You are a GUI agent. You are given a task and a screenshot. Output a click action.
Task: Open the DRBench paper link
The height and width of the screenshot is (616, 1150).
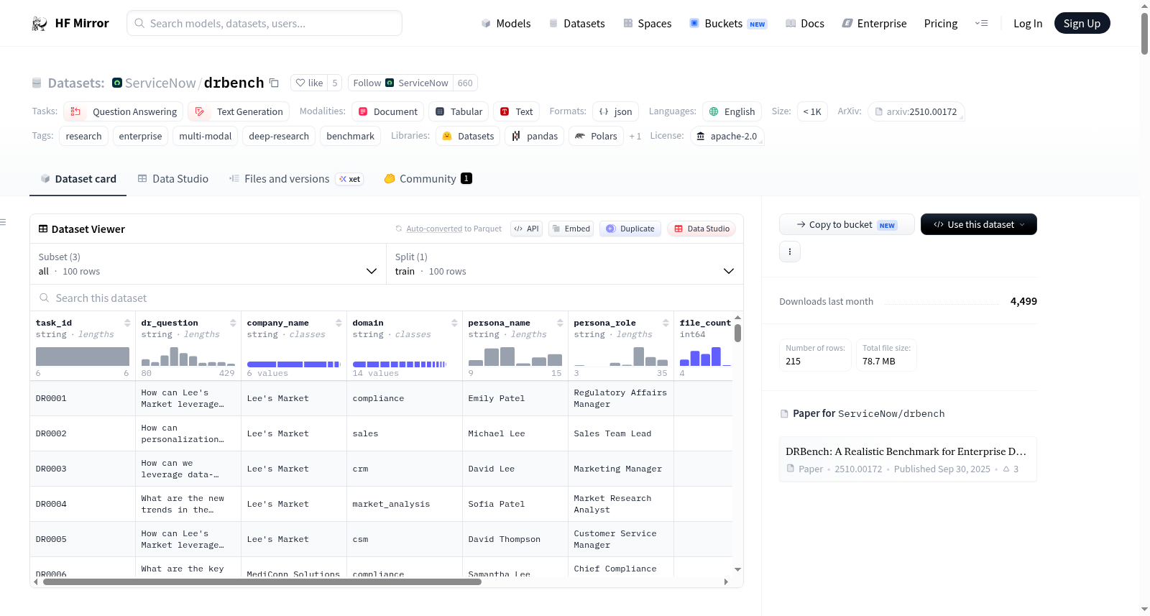pos(908,459)
